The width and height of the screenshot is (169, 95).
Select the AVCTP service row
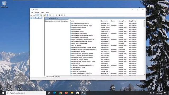click(76, 45)
